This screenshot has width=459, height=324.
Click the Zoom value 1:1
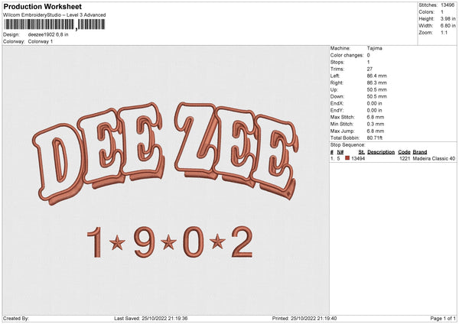(x=444, y=33)
